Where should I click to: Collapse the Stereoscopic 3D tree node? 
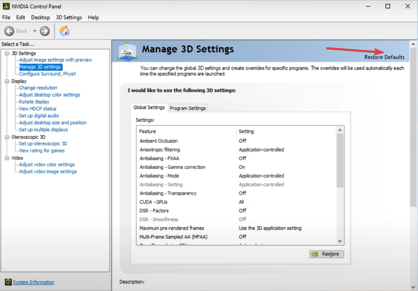click(x=7, y=137)
